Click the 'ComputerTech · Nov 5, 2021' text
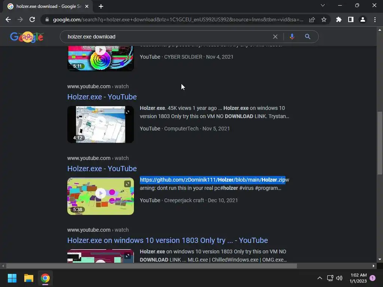 pos(197,129)
